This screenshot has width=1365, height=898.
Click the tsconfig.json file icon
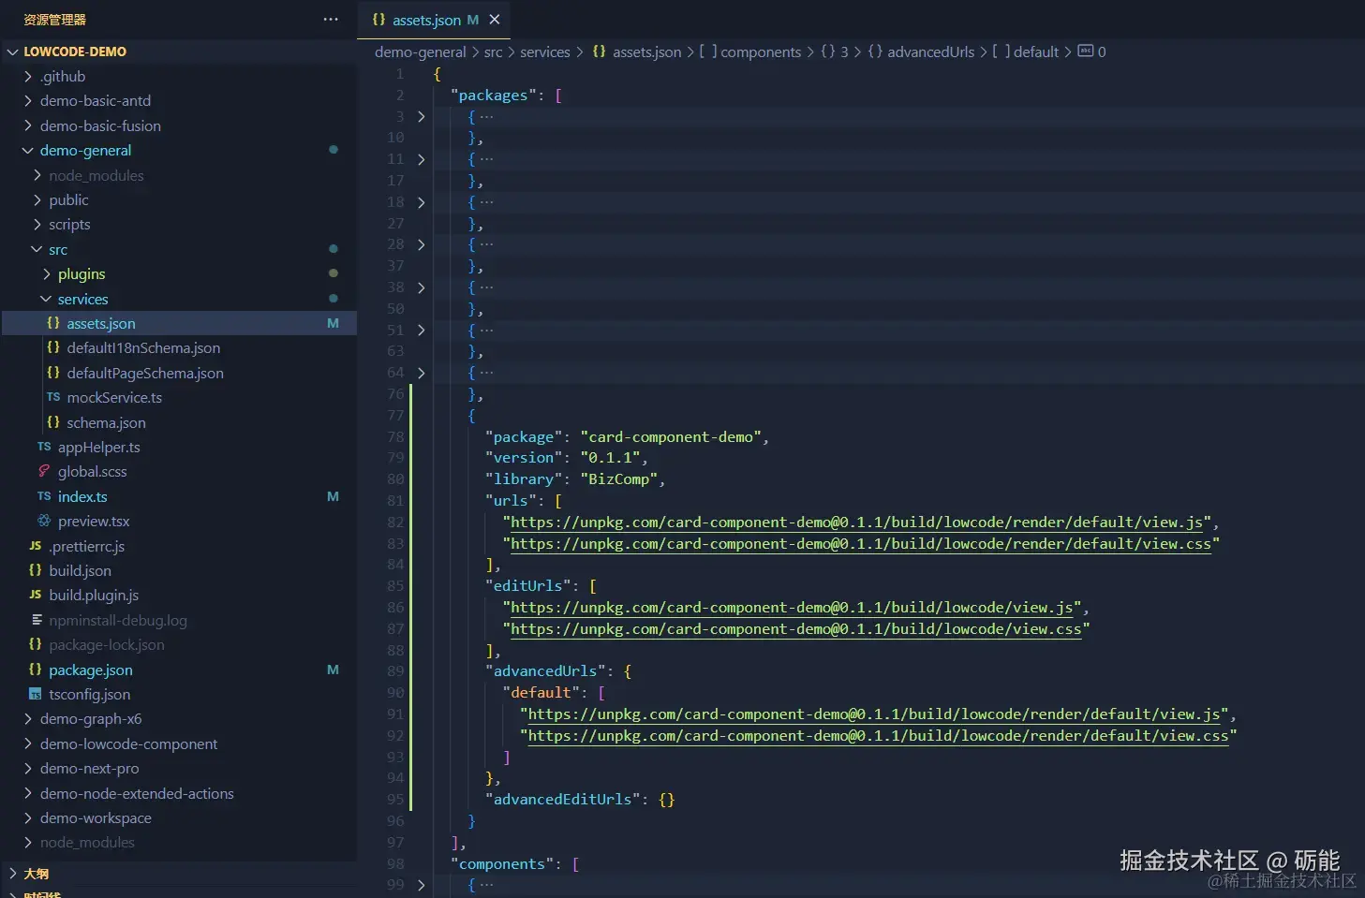pos(36,695)
